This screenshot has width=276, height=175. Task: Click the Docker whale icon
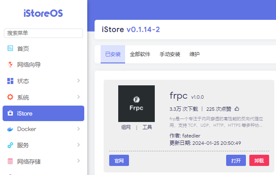pyautogui.click(x=10, y=129)
